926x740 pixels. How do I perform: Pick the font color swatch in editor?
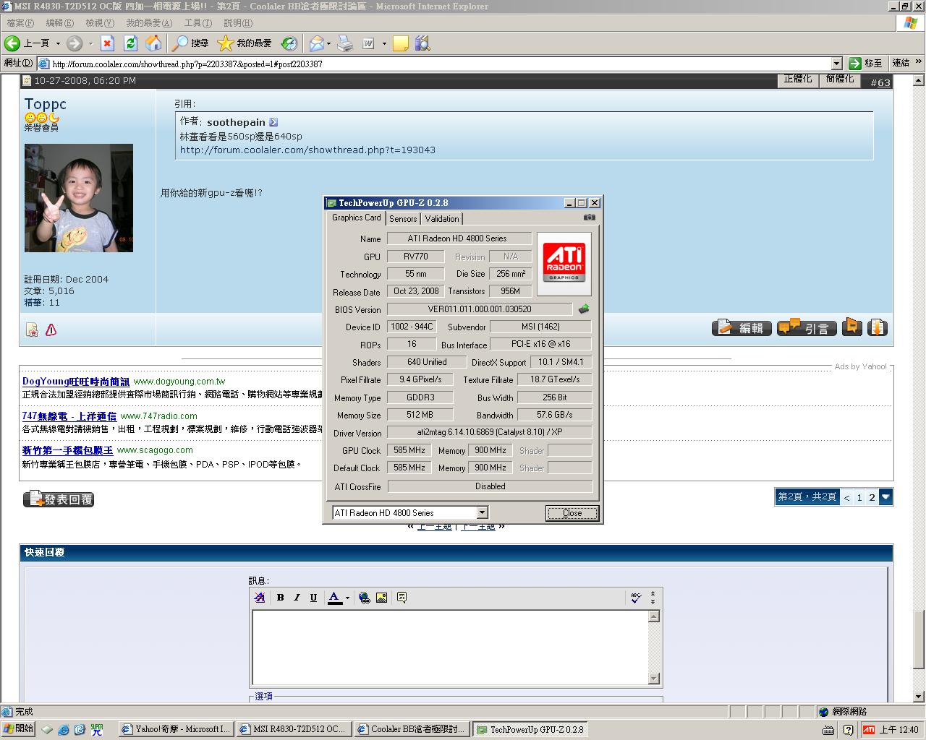point(334,598)
